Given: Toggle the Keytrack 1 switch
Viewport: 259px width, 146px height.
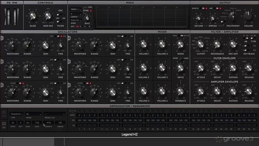Looking at the screenshot, I should click(247, 46).
